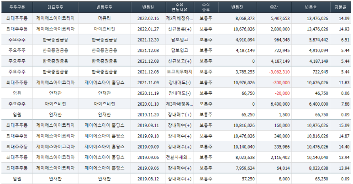Select the red value '-20,000'
Screen dimensions: 353x184
(x=282, y=93)
